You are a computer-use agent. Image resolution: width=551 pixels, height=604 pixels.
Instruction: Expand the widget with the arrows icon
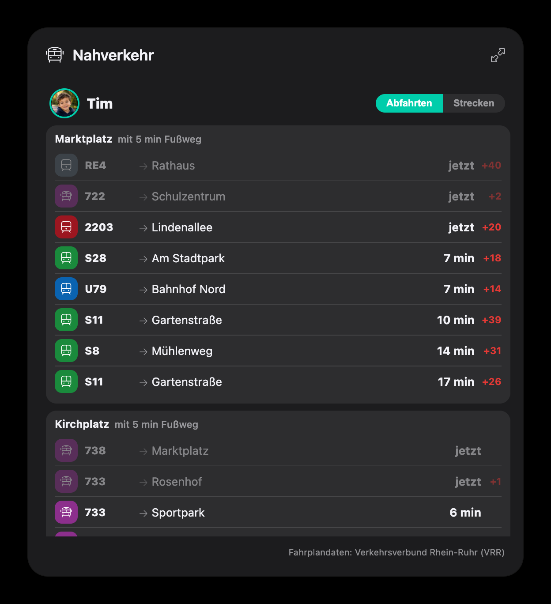pos(498,55)
